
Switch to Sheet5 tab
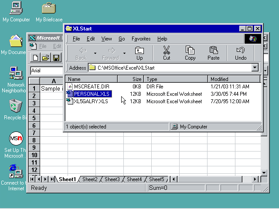click(x=157, y=179)
